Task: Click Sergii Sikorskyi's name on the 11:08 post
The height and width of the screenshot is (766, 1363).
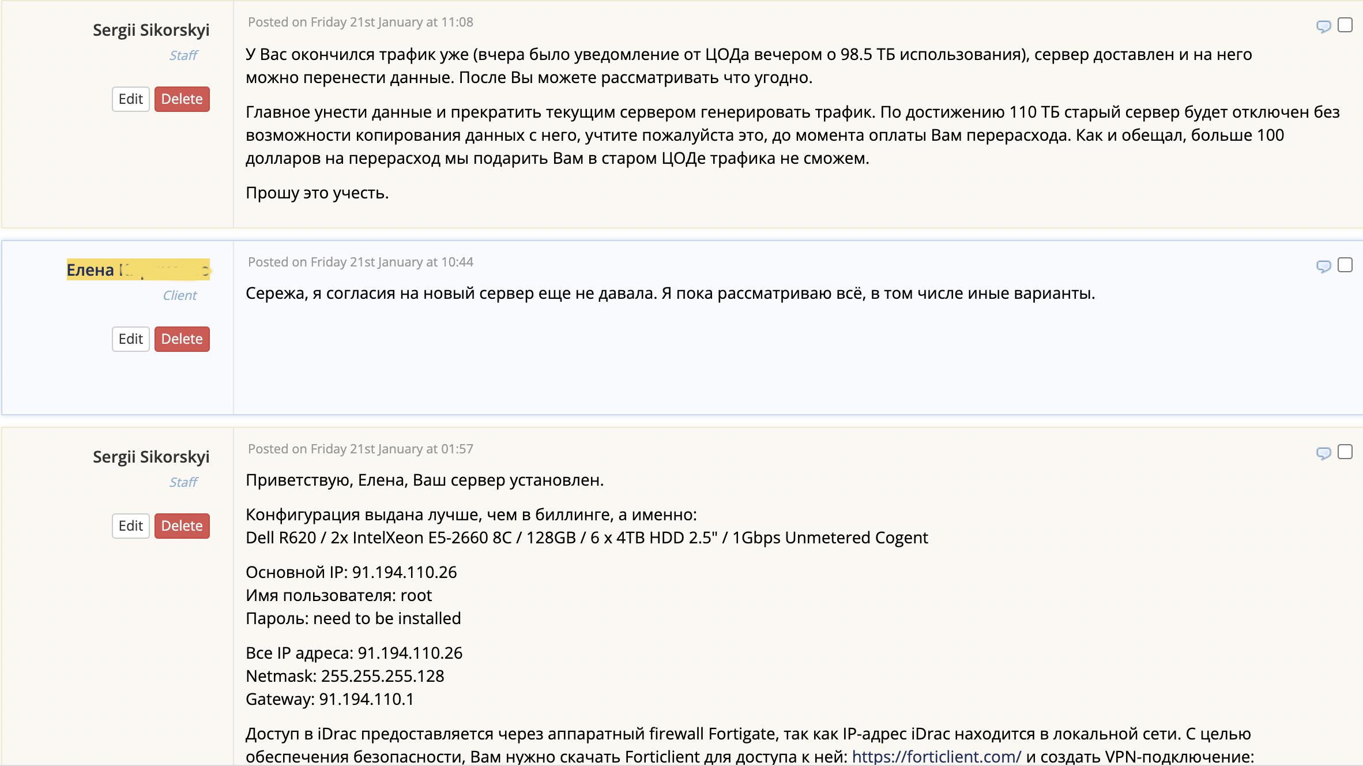Action: 151,30
